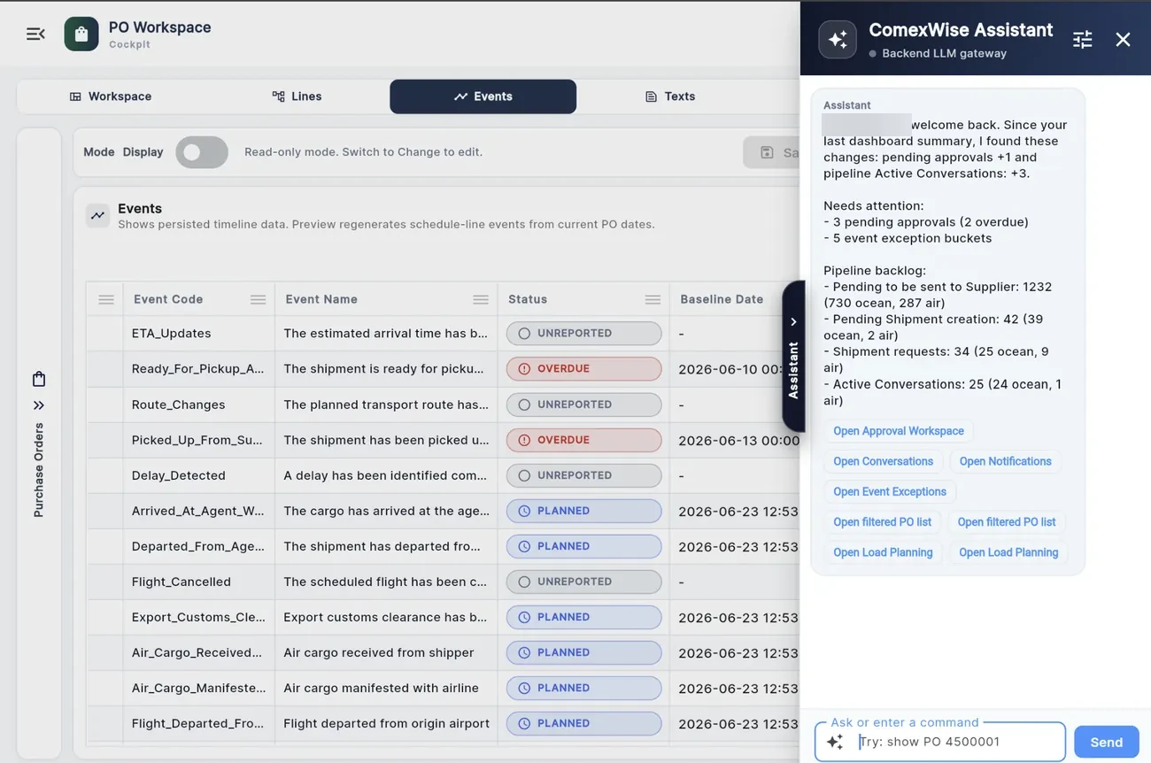Collapse the sidebar menu icon
This screenshot has height=763, width=1151.
[x=35, y=34]
